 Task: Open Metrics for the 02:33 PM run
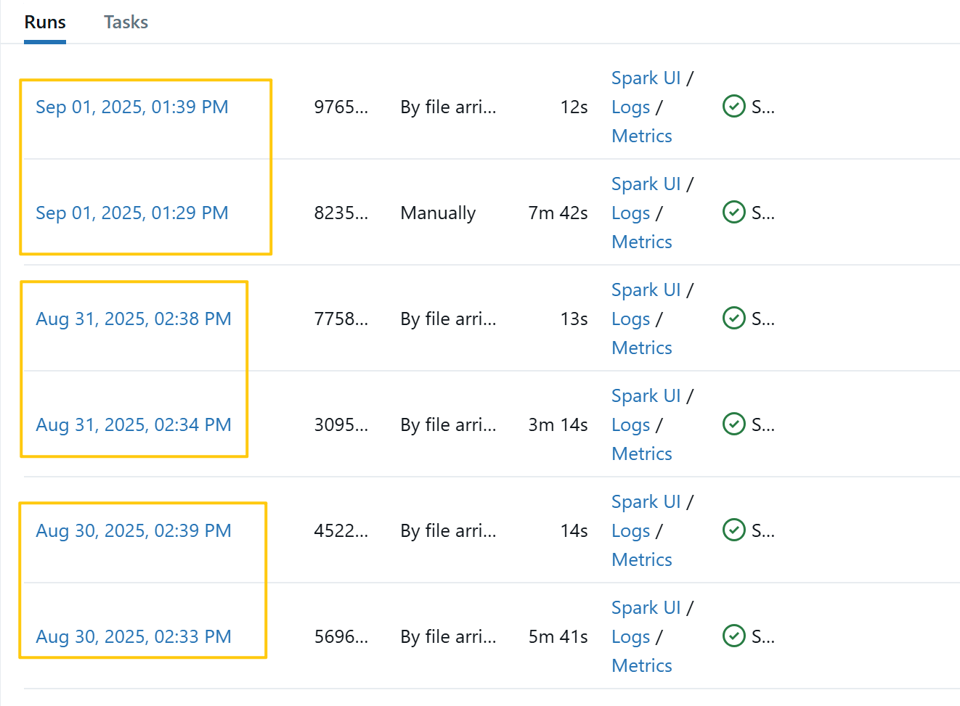tap(642, 665)
